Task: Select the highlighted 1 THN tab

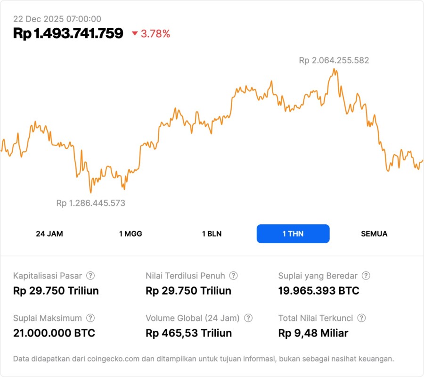Action: [x=293, y=234]
